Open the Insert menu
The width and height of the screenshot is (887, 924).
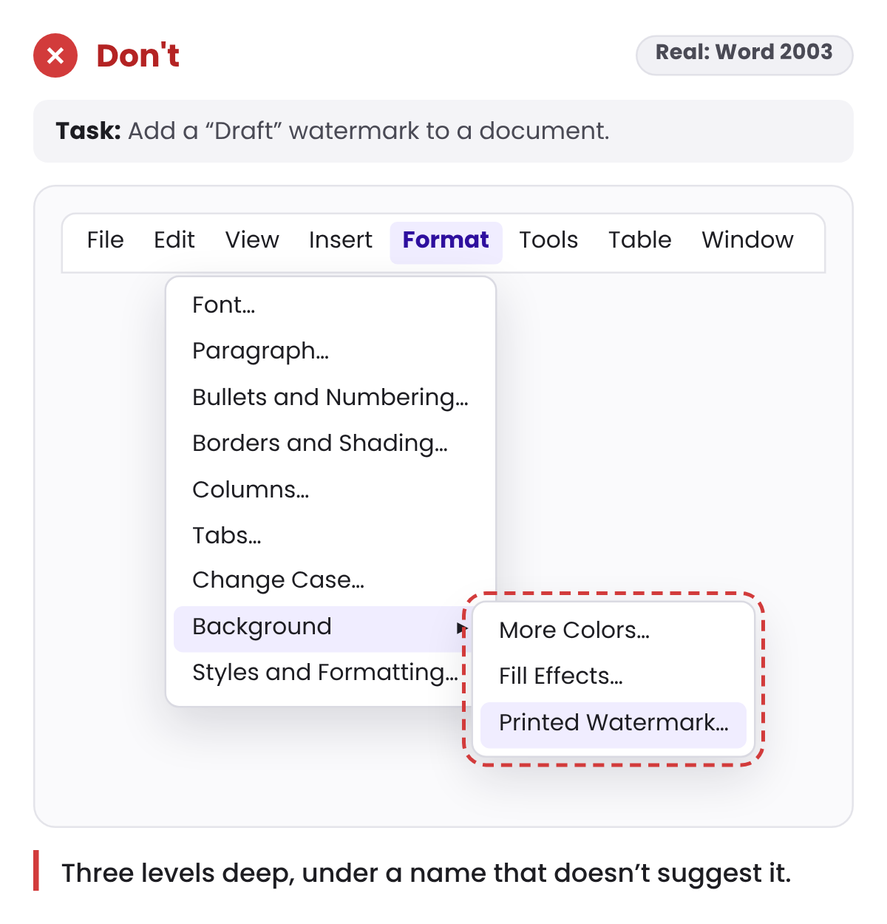pos(341,240)
